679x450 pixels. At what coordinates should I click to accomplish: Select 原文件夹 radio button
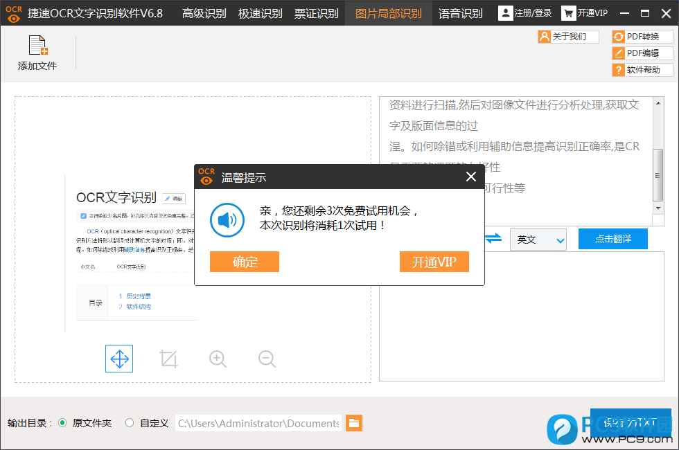[x=62, y=423]
